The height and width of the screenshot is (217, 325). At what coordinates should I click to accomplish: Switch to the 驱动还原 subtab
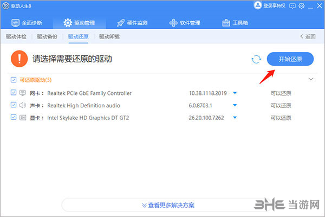(x=79, y=36)
